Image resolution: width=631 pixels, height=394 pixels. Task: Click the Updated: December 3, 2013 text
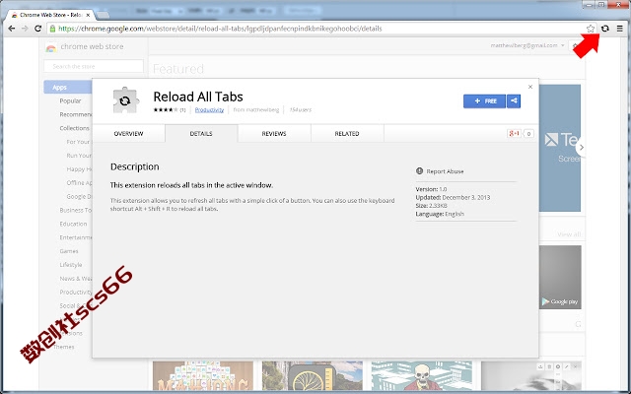pyautogui.click(x=453, y=197)
